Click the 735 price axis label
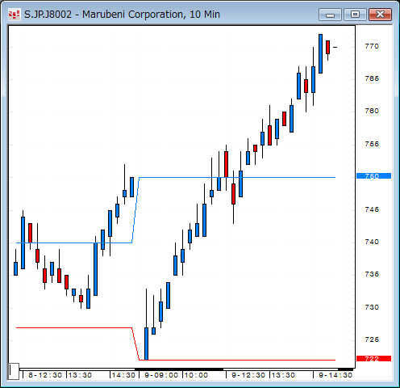Viewport: 400px width, 388px height. (x=372, y=274)
